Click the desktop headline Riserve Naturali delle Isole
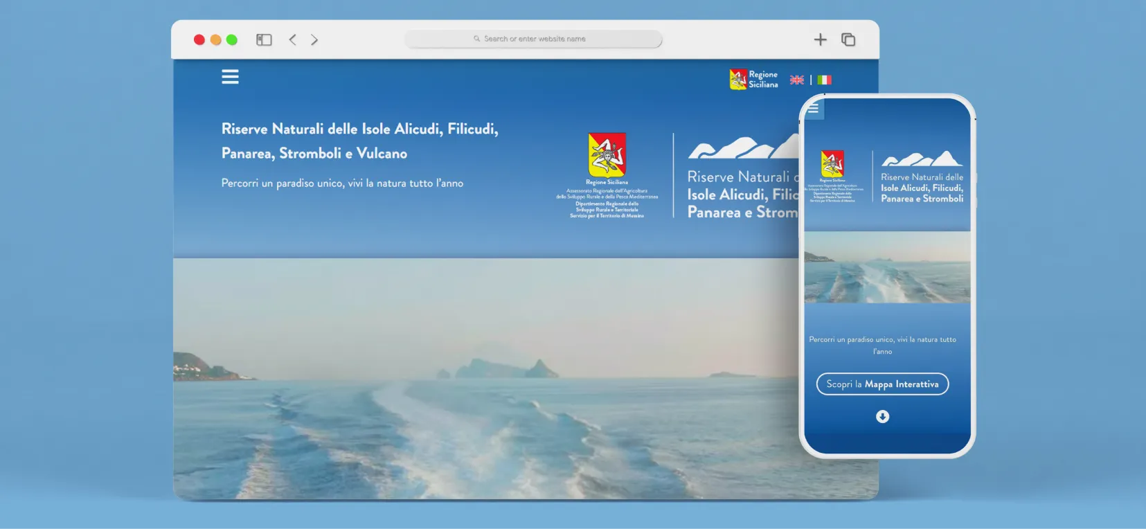This screenshot has height=529, width=1146. point(360,141)
